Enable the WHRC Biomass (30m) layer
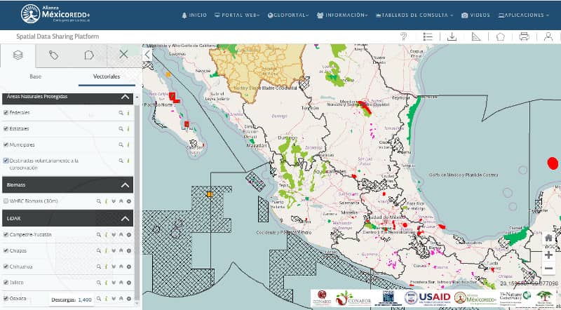The width and height of the screenshot is (561, 310). (6, 201)
